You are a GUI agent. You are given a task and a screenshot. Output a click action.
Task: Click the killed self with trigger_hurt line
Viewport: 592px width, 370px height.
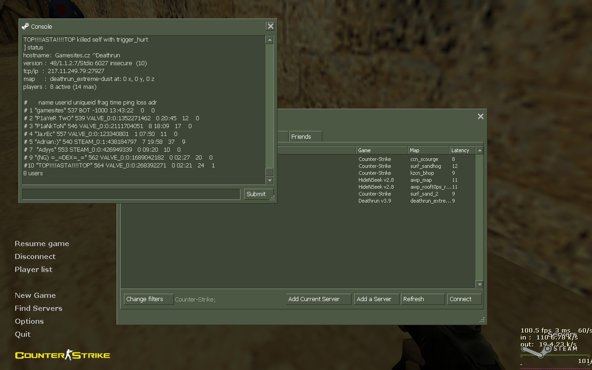click(86, 40)
